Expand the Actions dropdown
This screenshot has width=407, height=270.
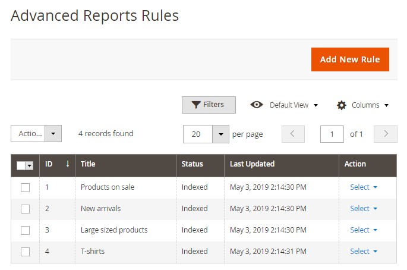[53, 134]
